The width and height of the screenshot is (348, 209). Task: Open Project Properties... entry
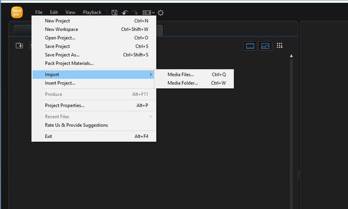click(x=94, y=106)
